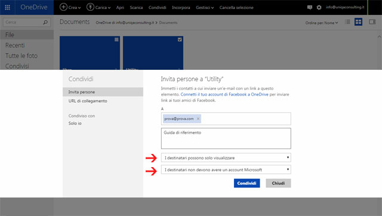Image resolution: width=382 pixels, height=216 pixels.
Task: Open the Ordina per: Nome dropdown
Action: (322, 23)
